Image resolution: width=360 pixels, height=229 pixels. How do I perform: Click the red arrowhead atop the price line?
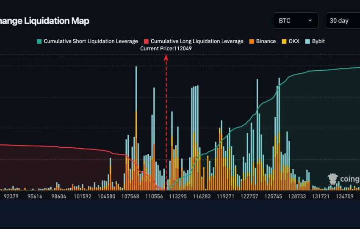[166, 58]
